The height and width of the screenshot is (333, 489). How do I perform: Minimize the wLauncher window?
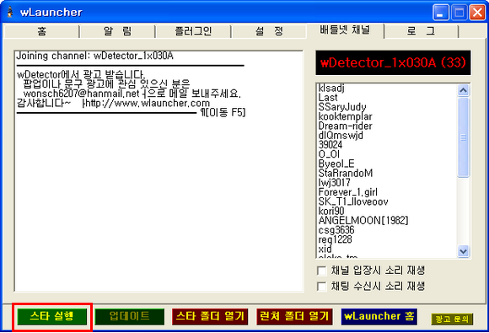tap(440, 13)
